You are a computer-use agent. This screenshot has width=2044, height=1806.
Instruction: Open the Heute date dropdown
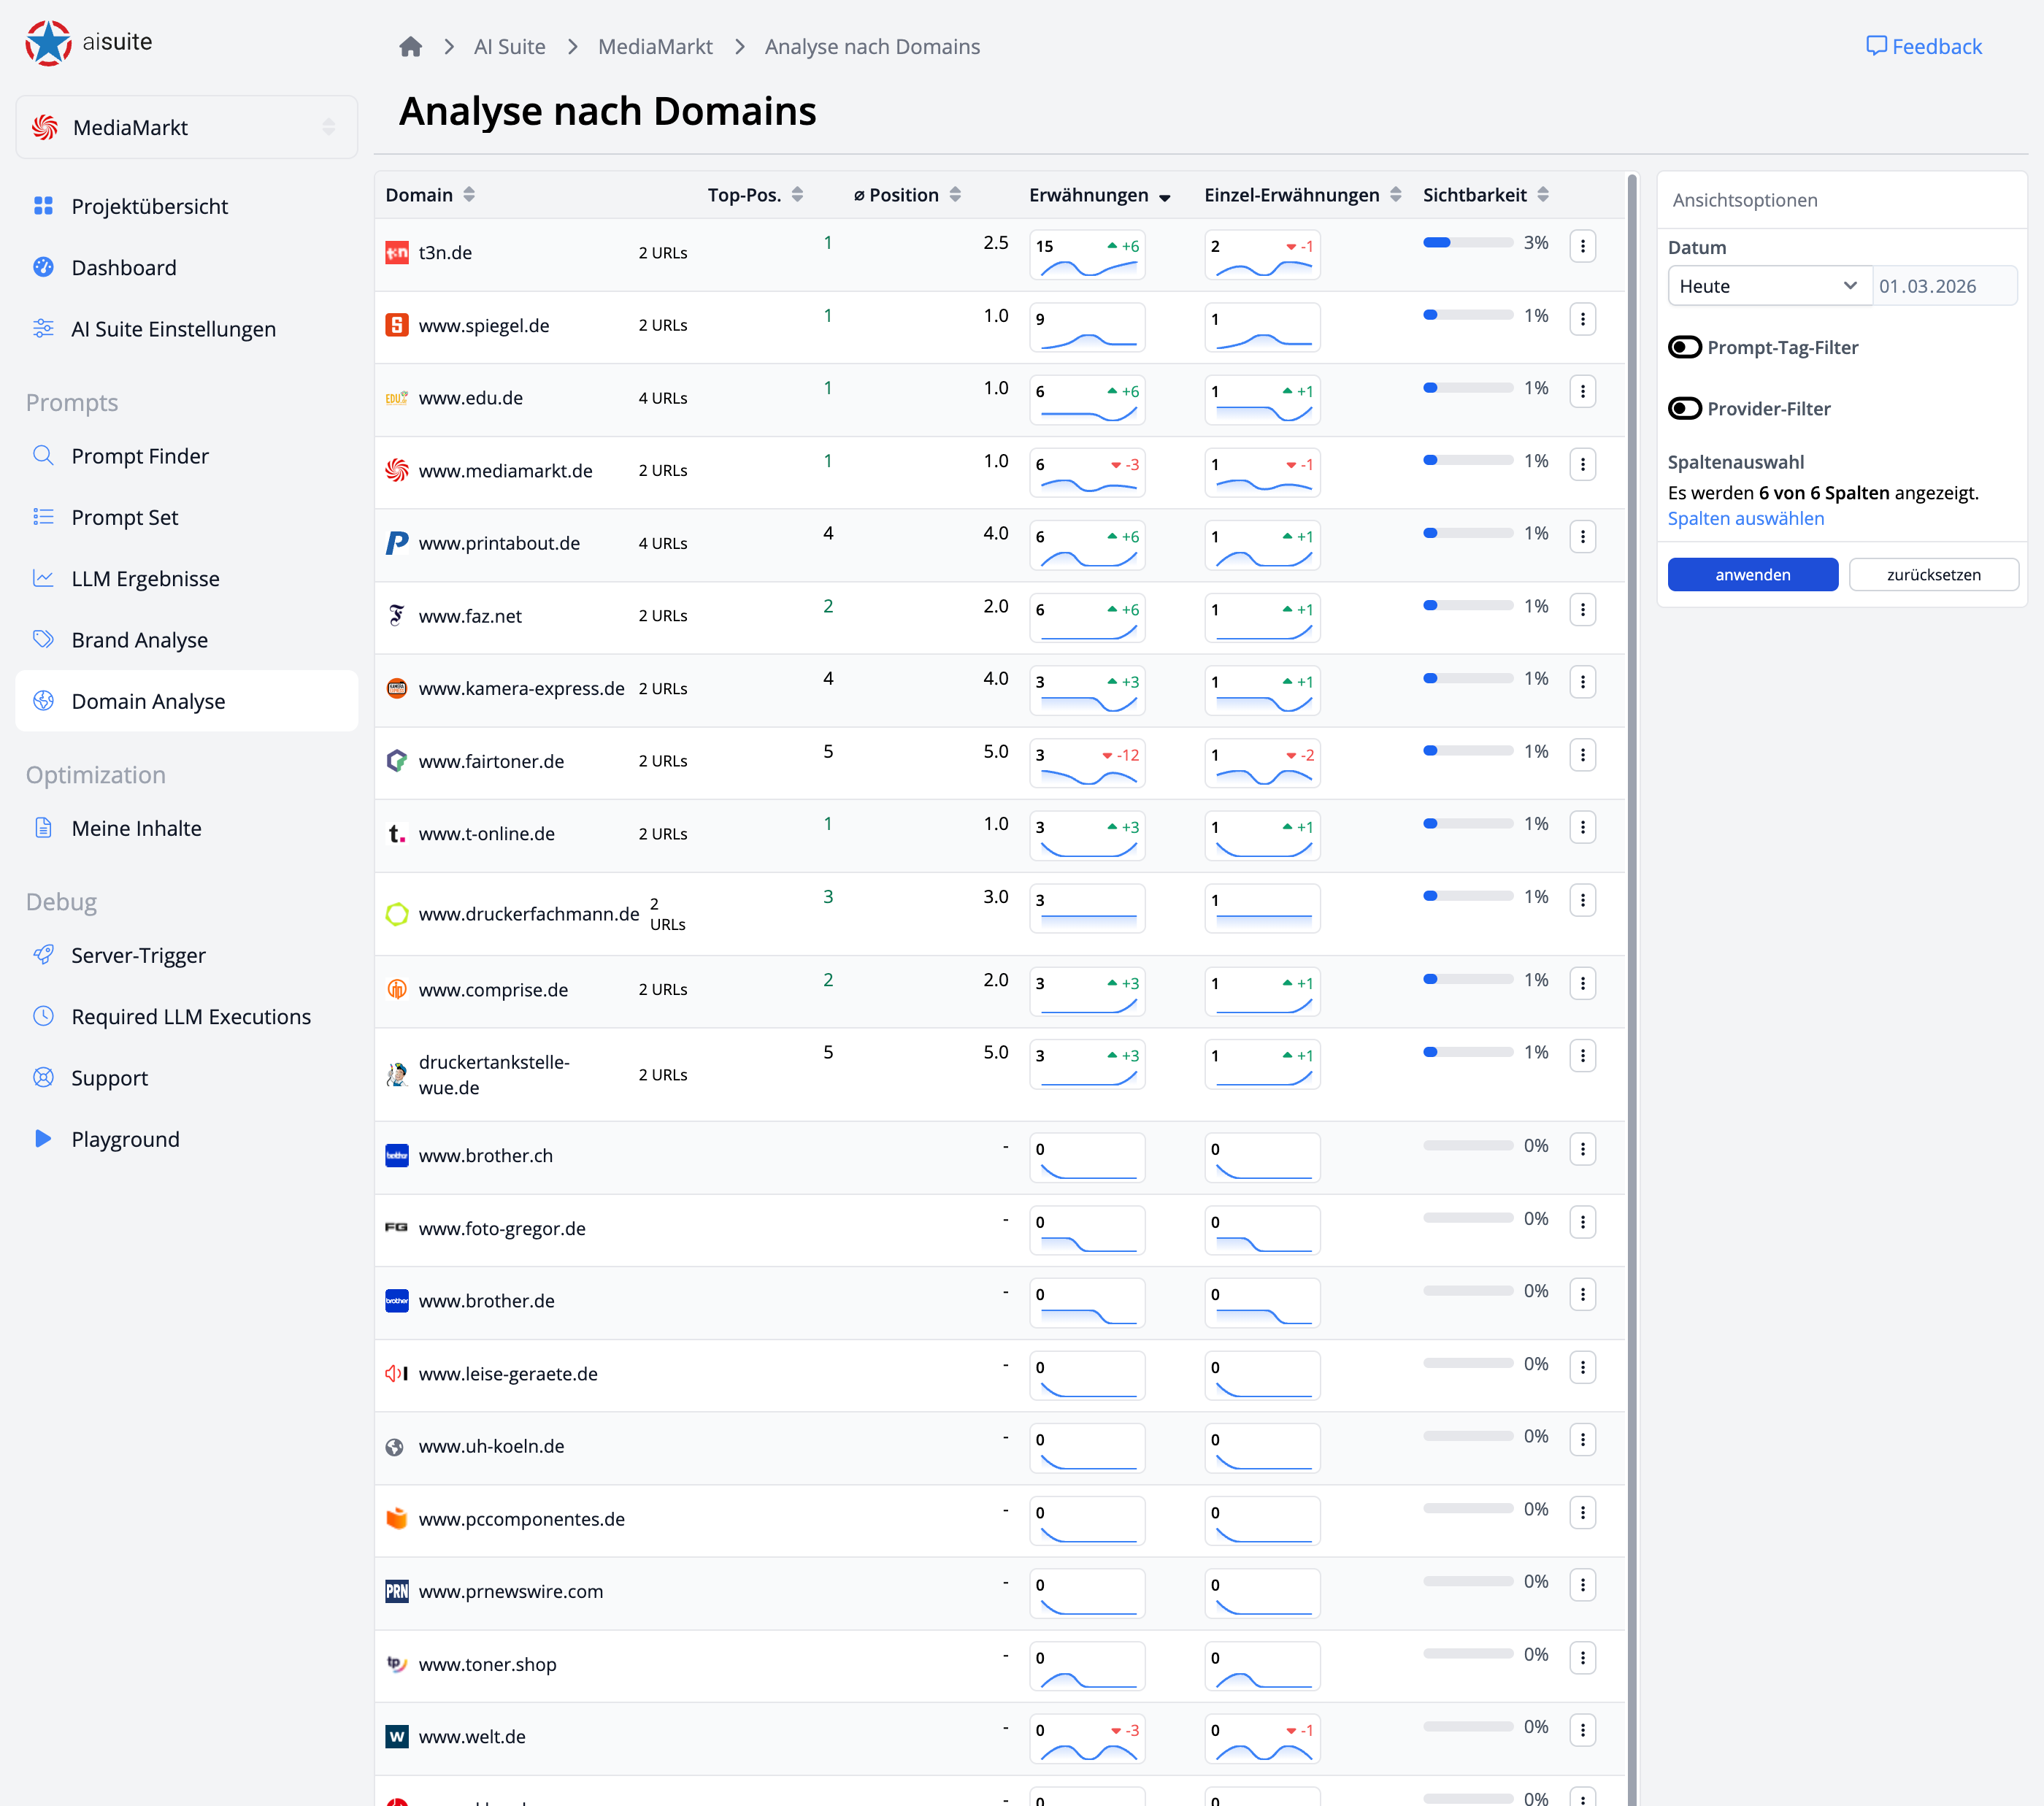[x=1769, y=286]
